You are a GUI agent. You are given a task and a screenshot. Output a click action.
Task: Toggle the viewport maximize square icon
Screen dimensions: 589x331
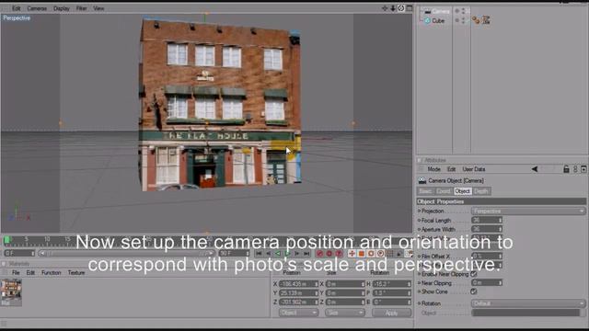tap(410, 8)
